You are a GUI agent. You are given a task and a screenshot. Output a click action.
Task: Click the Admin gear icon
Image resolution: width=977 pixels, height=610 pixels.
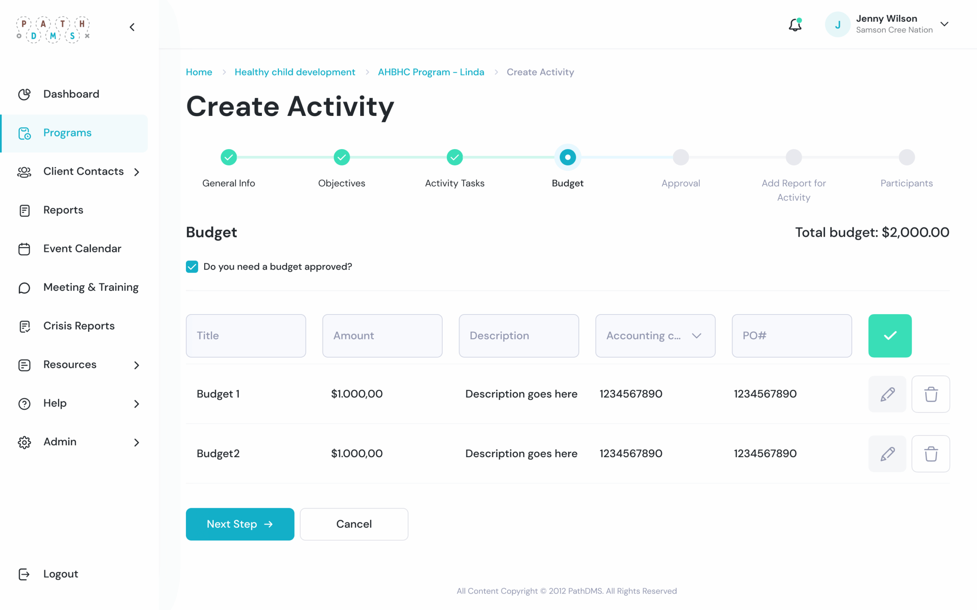[x=24, y=442]
